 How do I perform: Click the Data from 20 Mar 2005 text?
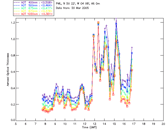point(72,8)
